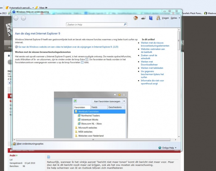Click the play icon beside the video link
The width and height of the screenshot is (216, 171).
click(x=16, y=47)
